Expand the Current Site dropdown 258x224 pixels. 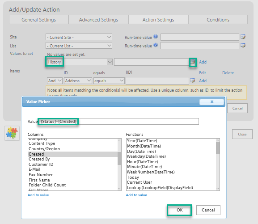[x=79, y=37]
